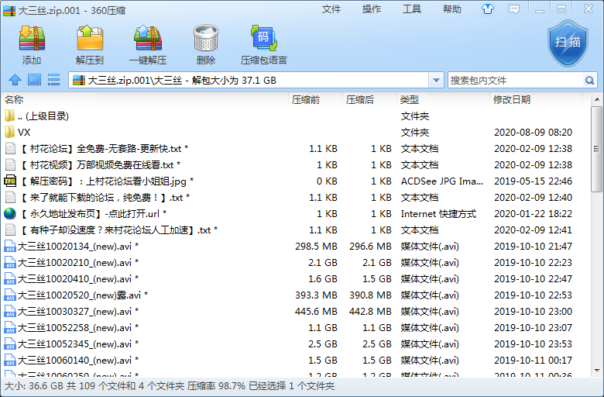Switch to large icon view mode
The height and width of the screenshot is (397, 604).
coord(34,80)
